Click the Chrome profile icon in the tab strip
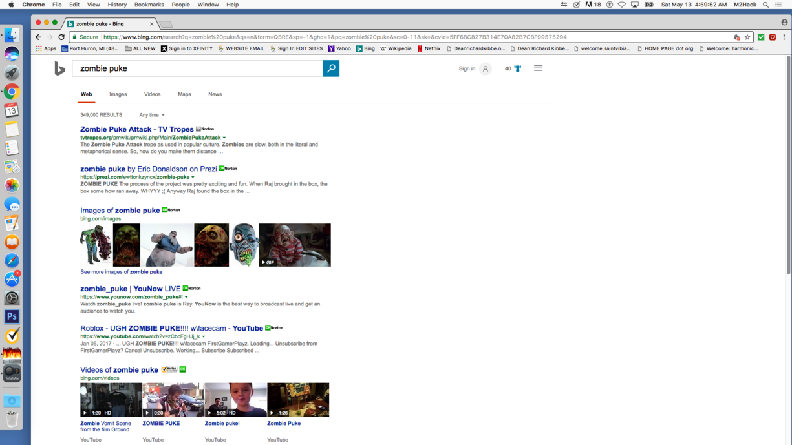This screenshot has width=792, height=445. pyautogui.click(x=784, y=22)
